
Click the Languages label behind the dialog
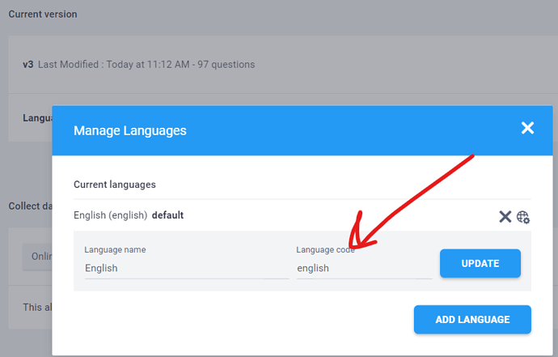pos(37,118)
